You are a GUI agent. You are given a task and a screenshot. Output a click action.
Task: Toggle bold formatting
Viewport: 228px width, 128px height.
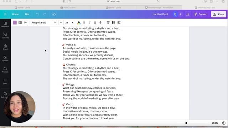(x=84, y=22)
